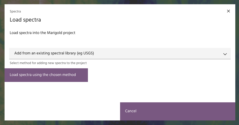Dismiss the dialog using the top-right X icon
The image size is (239, 125).
[x=228, y=11]
